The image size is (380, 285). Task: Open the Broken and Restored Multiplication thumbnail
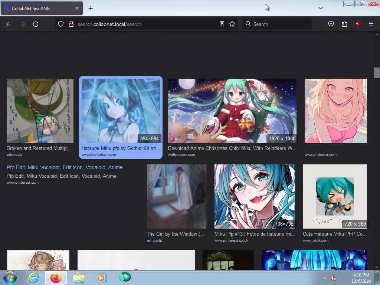tap(40, 111)
